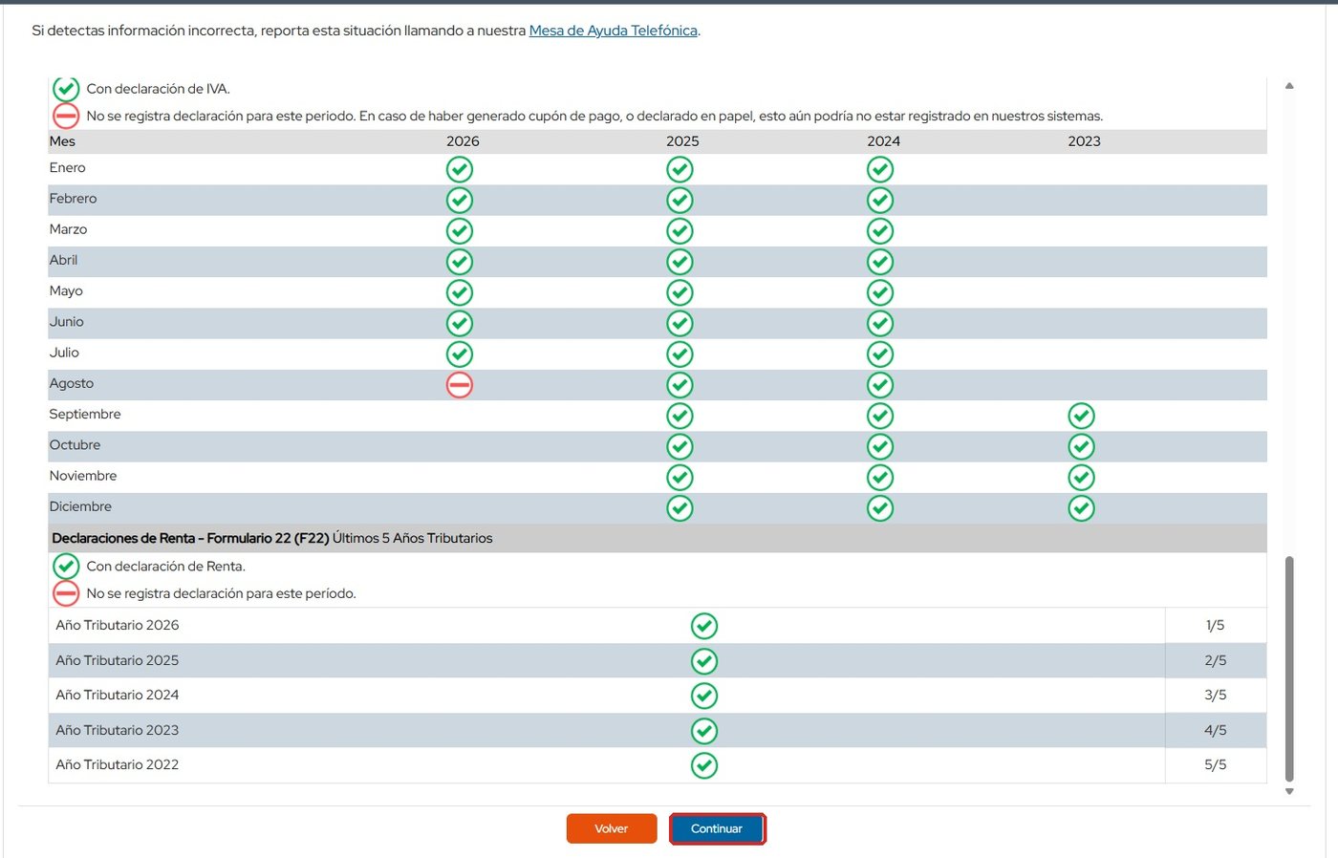The height and width of the screenshot is (858, 1338).
Task: Click the check icon for Año Tributario 2025
Action: tap(704, 661)
